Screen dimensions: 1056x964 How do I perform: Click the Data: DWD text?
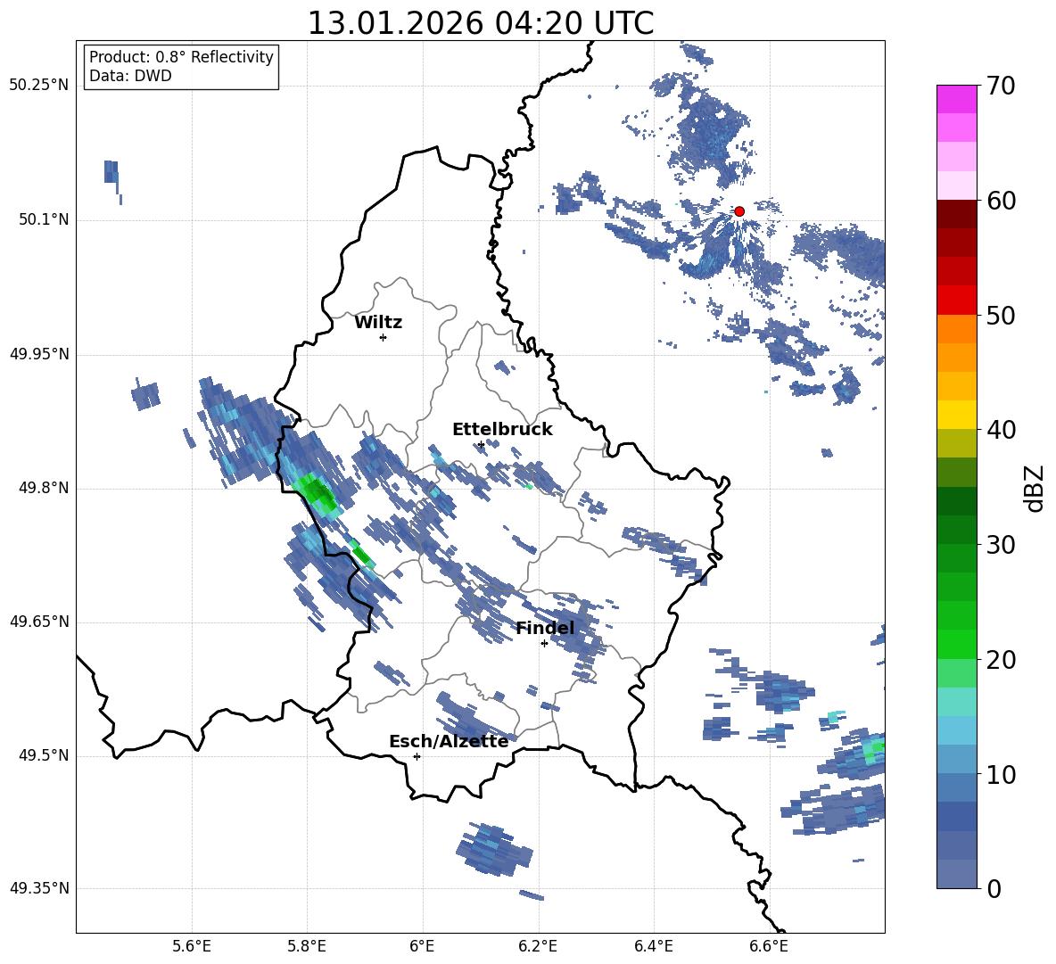click(x=130, y=76)
